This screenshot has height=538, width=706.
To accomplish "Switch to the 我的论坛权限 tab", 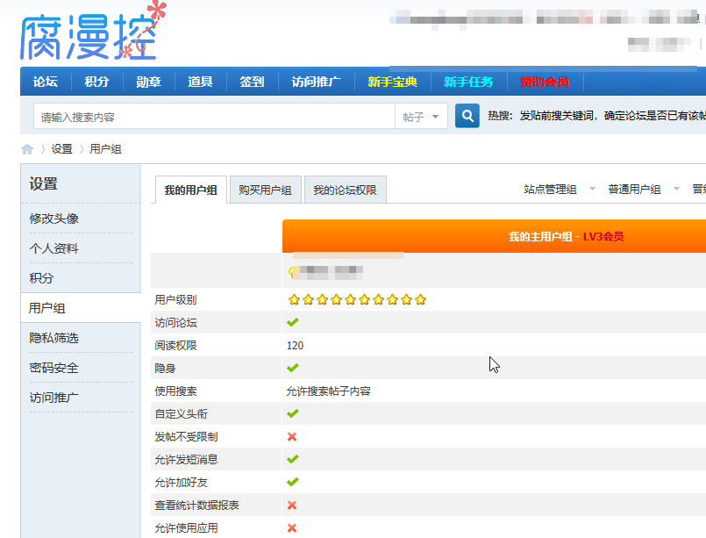I will click(345, 190).
